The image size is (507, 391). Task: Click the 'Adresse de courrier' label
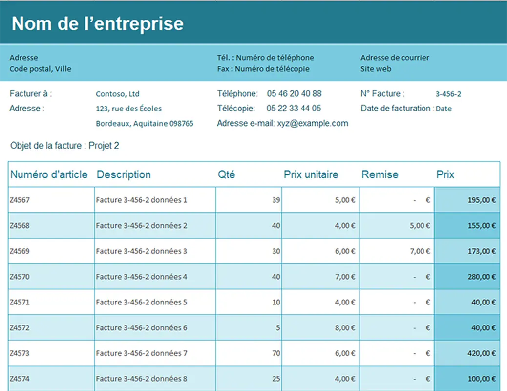pyautogui.click(x=395, y=57)
